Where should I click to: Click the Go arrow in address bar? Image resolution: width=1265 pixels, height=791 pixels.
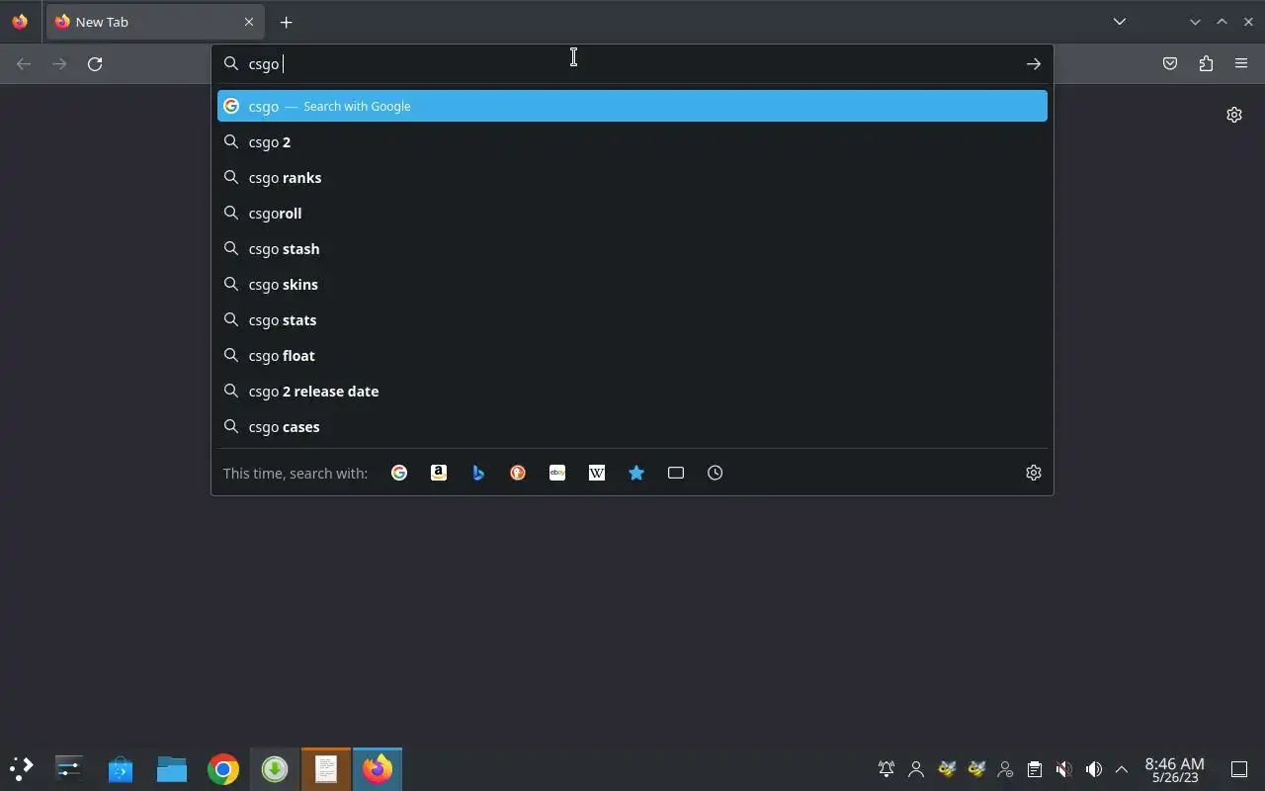pyautogui.click(x=1034, y=63)
